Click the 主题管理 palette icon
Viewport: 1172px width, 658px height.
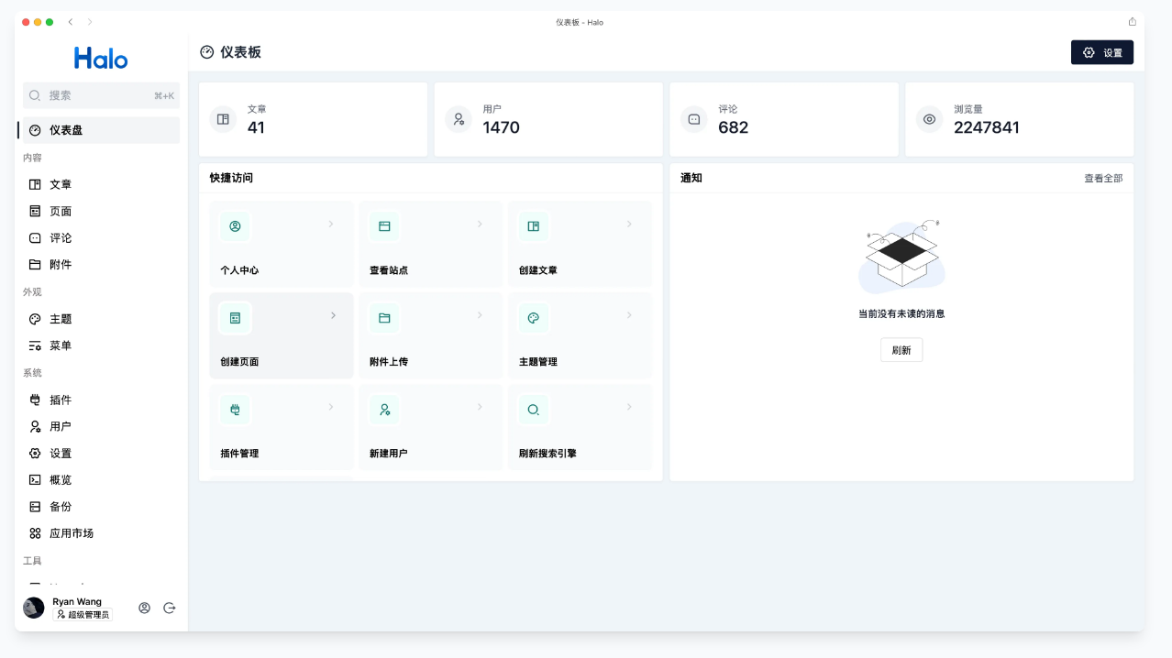coord(534,318)
